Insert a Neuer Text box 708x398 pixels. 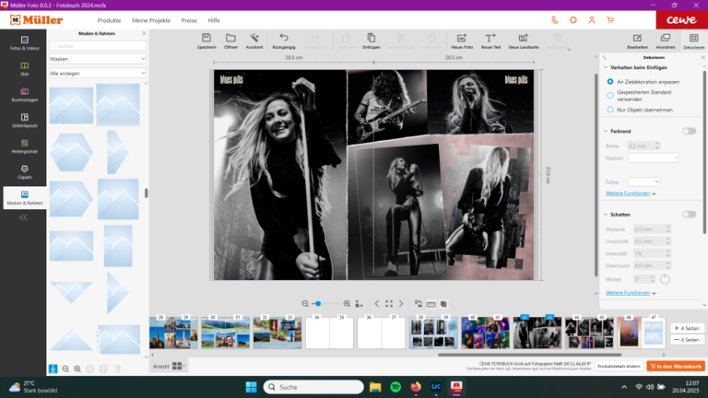click(489, 39)
